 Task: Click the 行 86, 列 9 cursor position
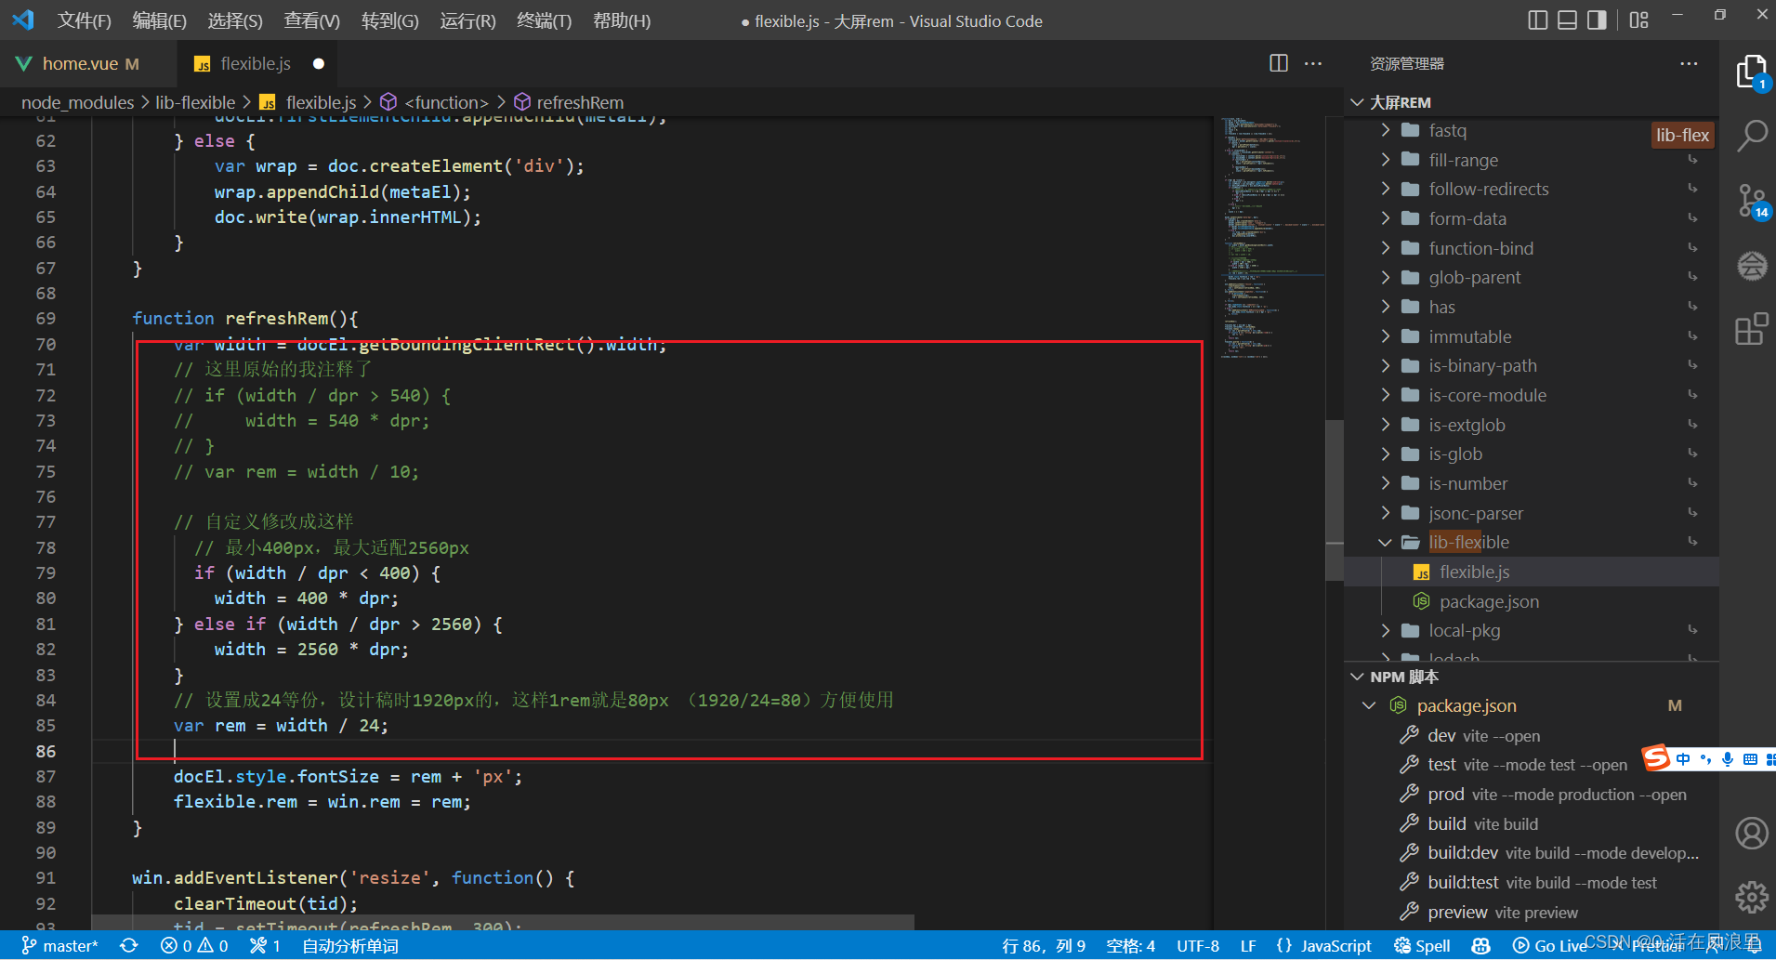click(1044, 945)
